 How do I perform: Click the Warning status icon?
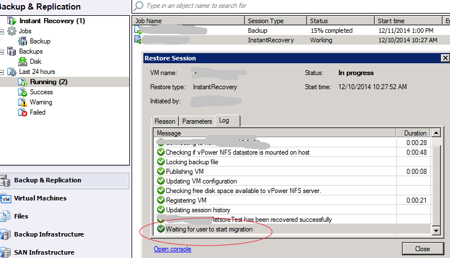[x=23, y=102]
